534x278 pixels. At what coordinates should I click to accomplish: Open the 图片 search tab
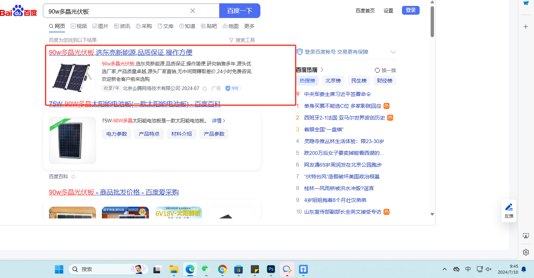(100, 26)
